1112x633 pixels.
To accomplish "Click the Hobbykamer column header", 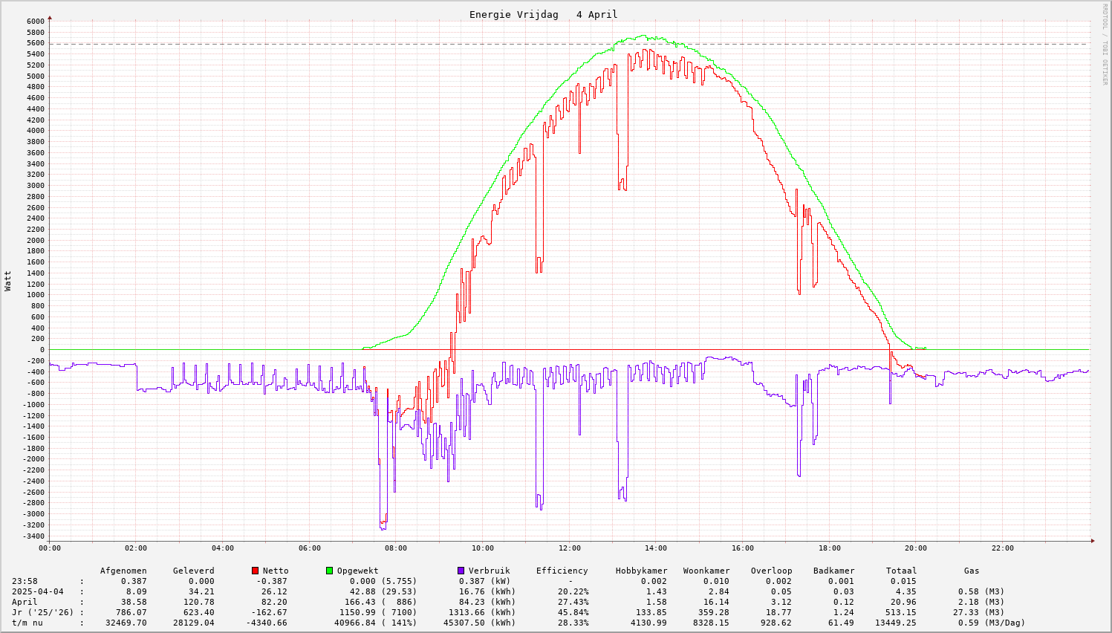I will (641, 571).
